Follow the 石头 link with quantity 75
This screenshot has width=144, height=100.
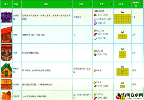tap(100, 54)
